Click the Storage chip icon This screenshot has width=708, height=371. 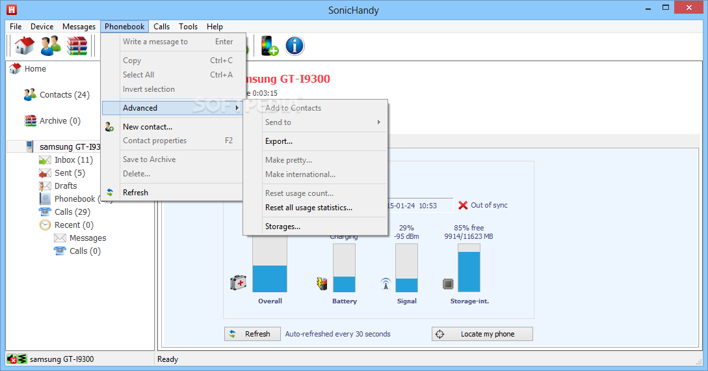click(x=447, y=284)
